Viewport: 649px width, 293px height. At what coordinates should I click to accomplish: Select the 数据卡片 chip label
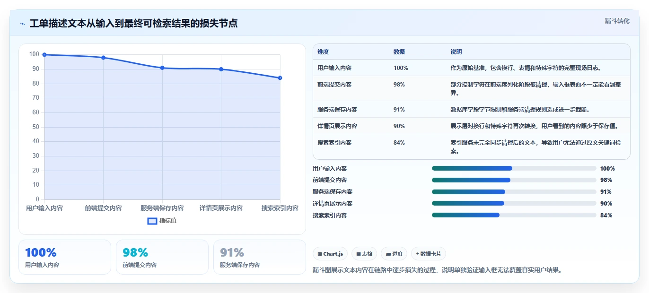431,254
